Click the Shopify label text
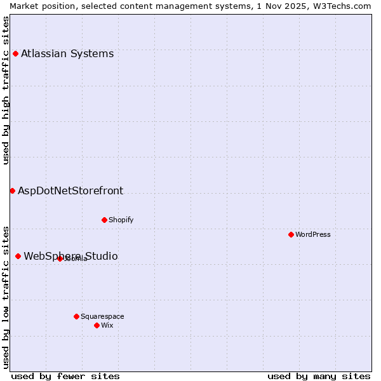Screen dimensions: 381x381 (x=121, y=220)
